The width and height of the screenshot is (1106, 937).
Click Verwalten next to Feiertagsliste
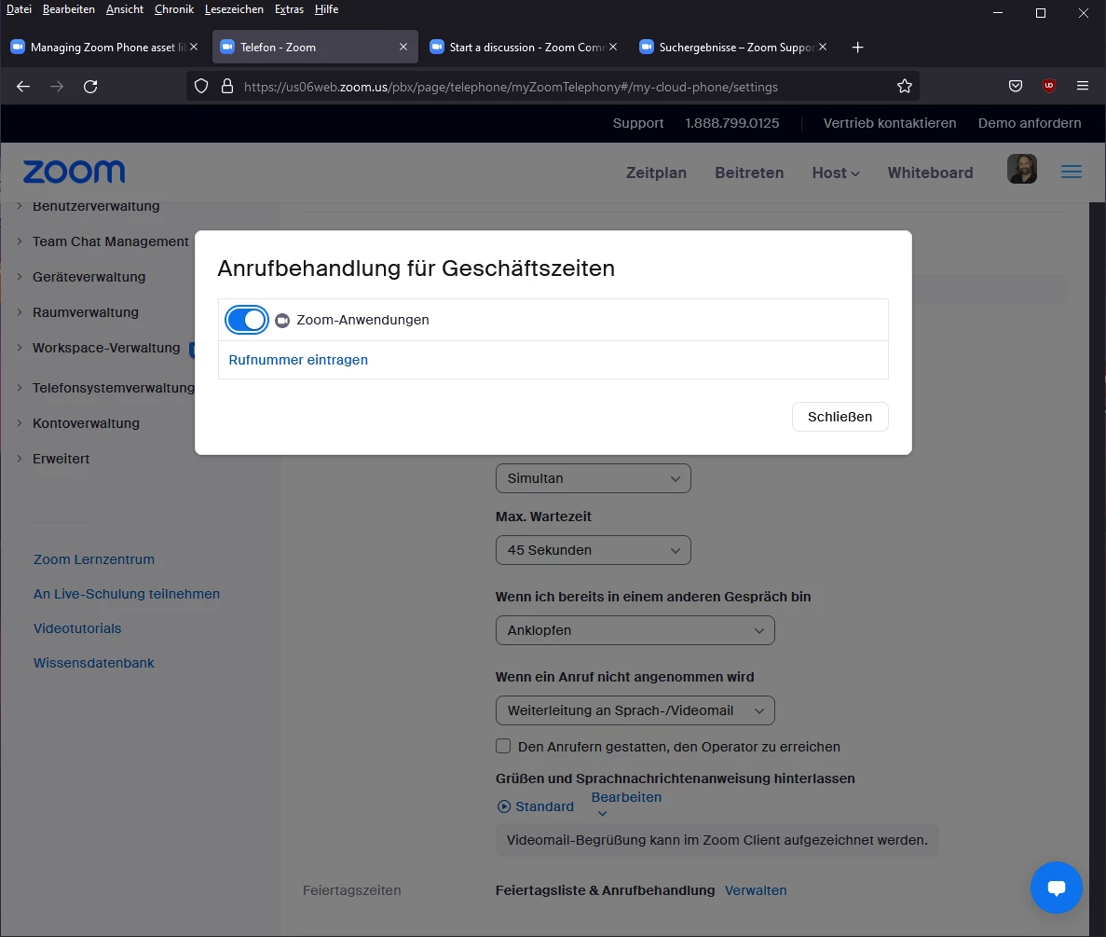point(756,890)
